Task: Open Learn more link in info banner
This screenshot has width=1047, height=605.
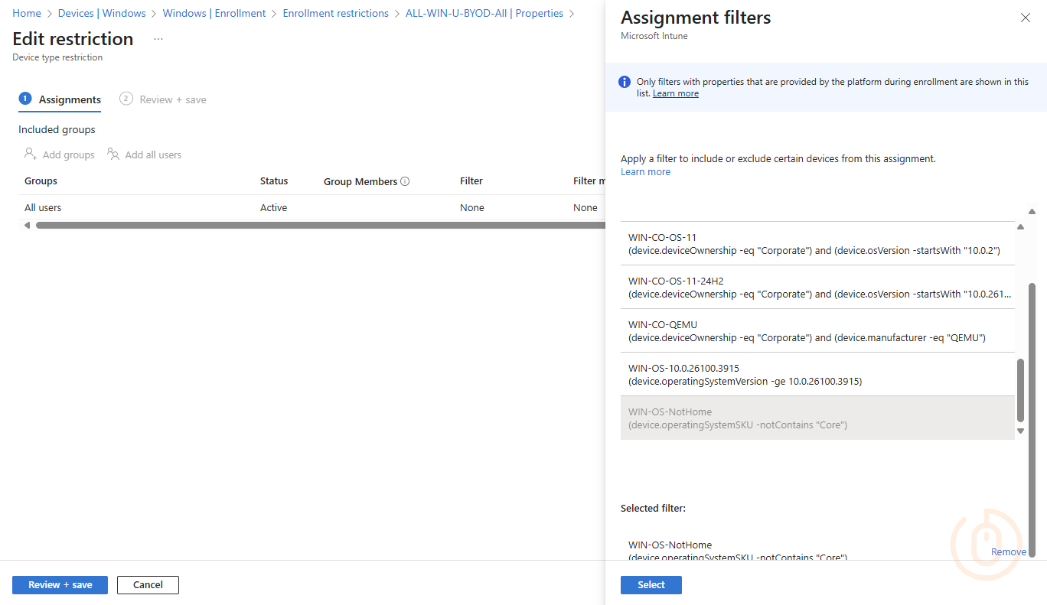Action: pyautogui.click(x=675, y=93)
